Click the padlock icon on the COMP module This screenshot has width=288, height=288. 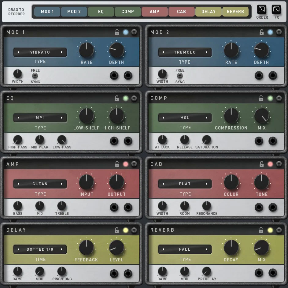click(x=261, y=98)
